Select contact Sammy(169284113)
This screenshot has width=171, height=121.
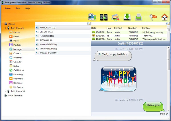(x=63, y=49)
